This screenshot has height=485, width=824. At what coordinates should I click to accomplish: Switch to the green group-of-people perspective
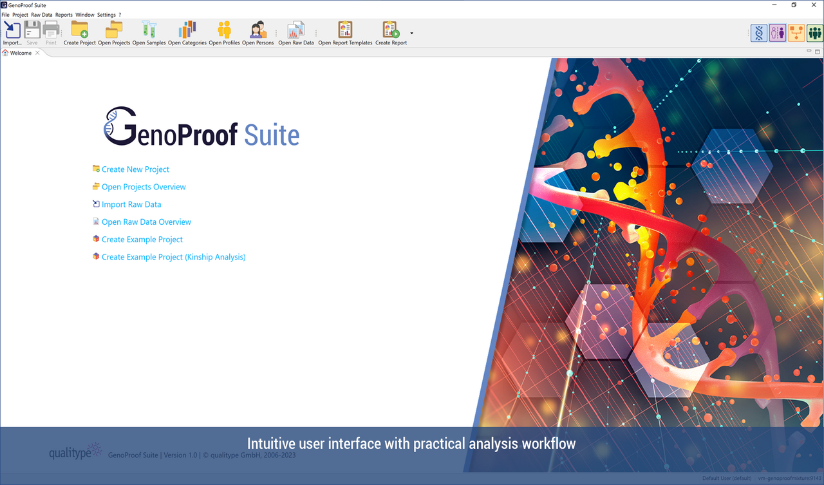(x=815, y=33)
